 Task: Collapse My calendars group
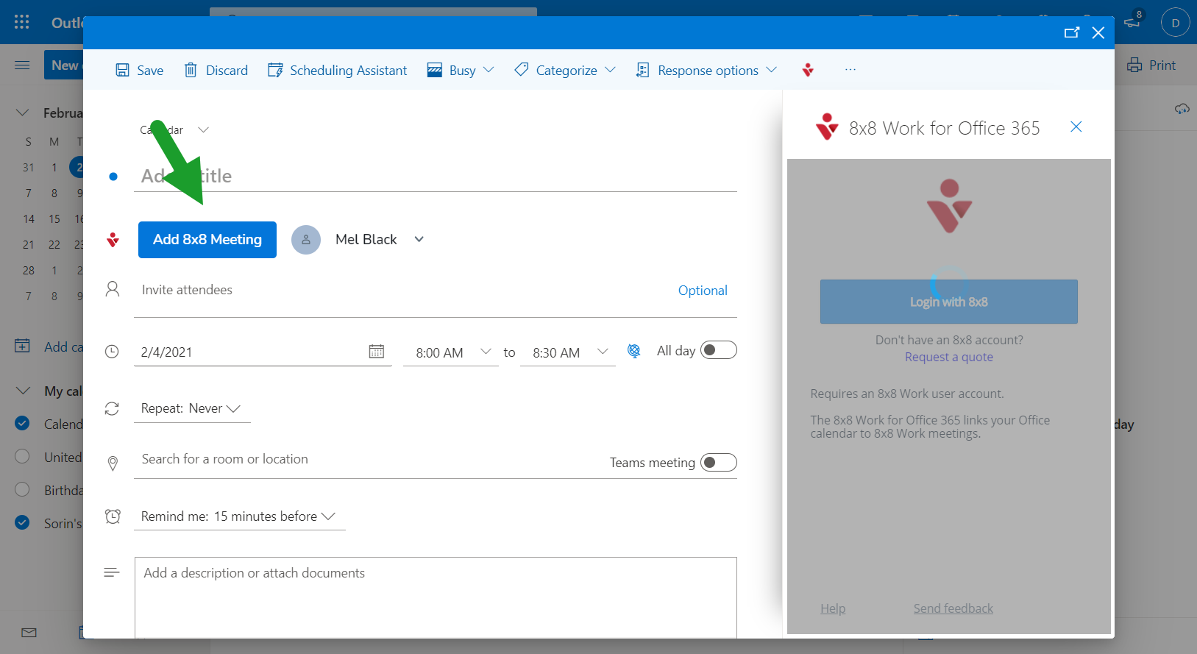[x=23, y=391]
